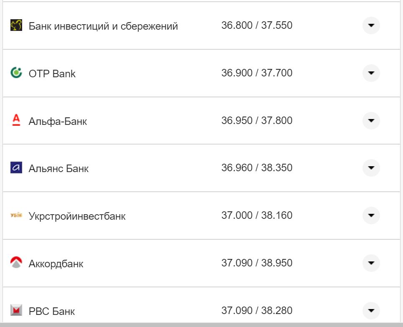The height and width of the screenshot is (327, 403).
Task: Click the 37.090 / 38.280 rate value
Action: coord(256,311)
